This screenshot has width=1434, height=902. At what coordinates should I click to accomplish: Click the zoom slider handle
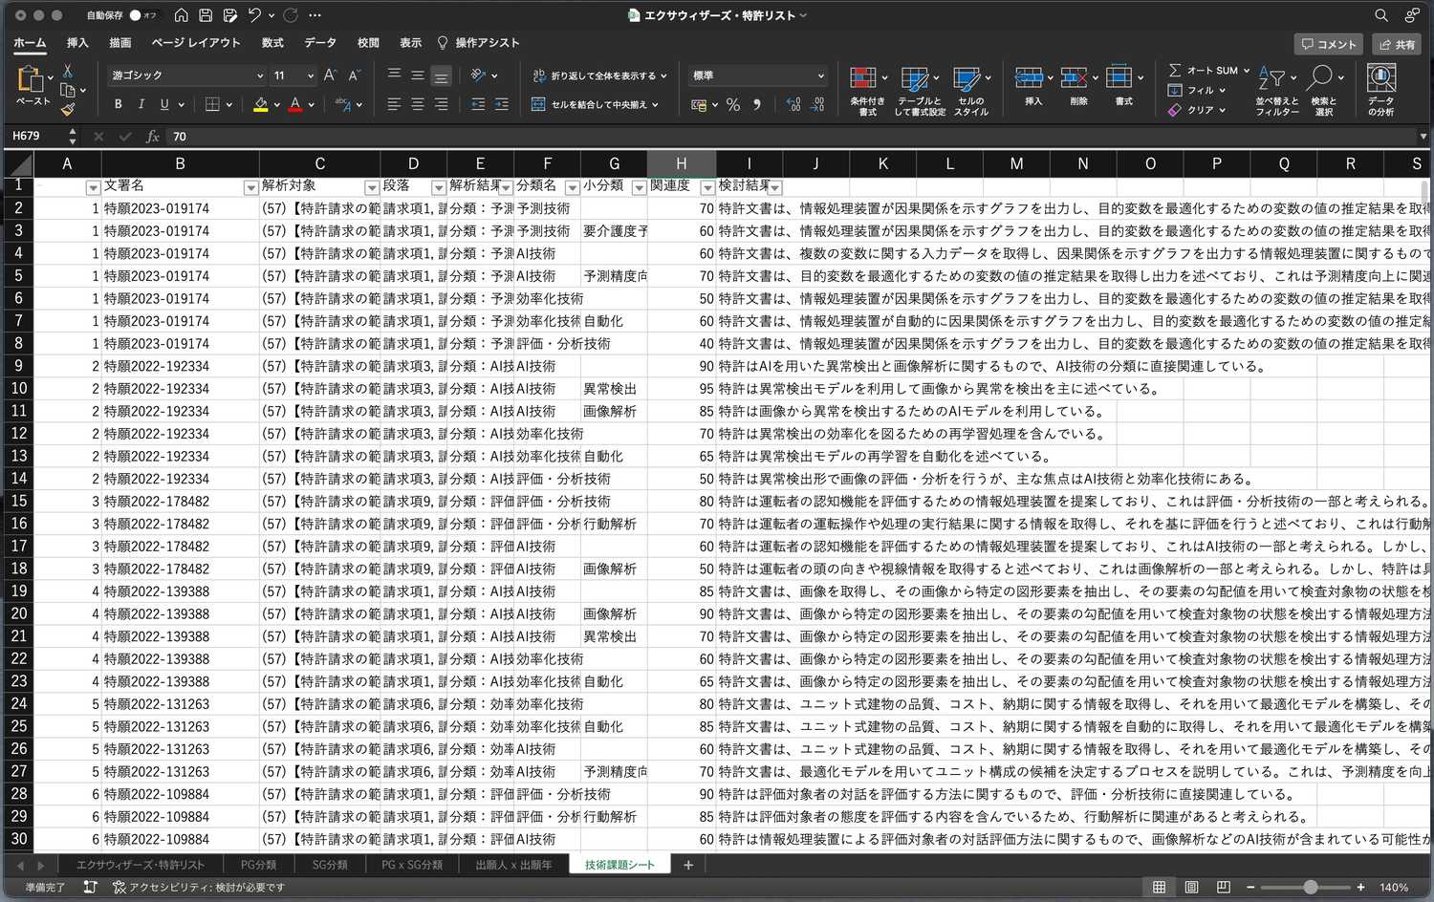click(x=1311, y=888)
